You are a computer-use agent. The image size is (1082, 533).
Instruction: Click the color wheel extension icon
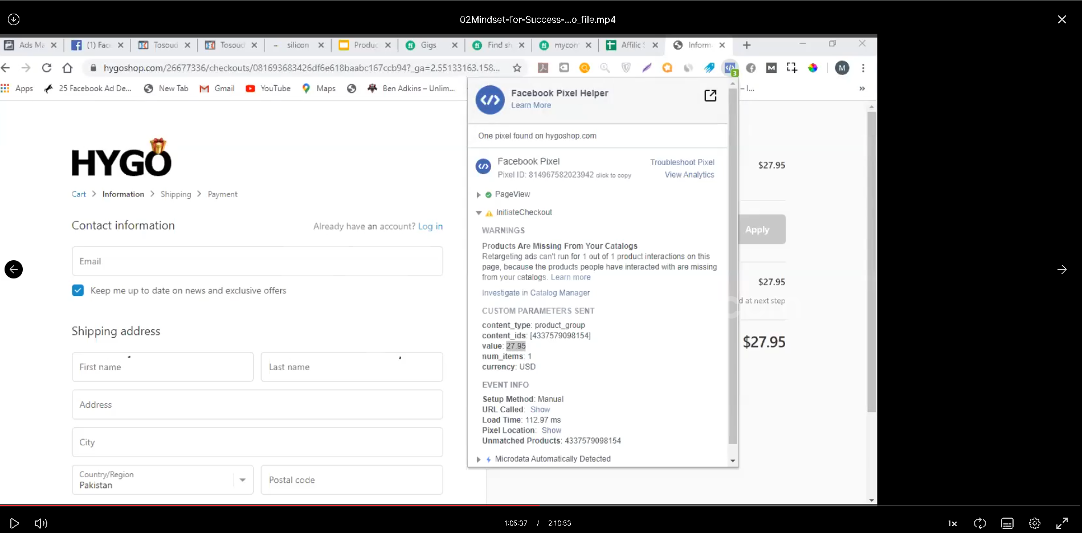[813, 68]
